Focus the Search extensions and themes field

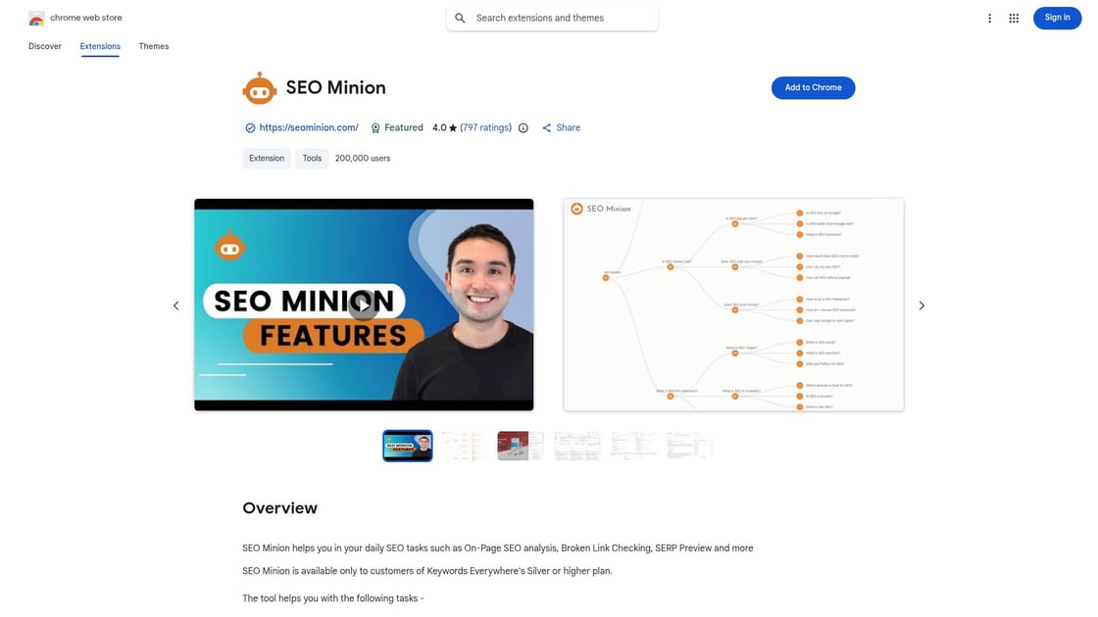pos(552,19)
